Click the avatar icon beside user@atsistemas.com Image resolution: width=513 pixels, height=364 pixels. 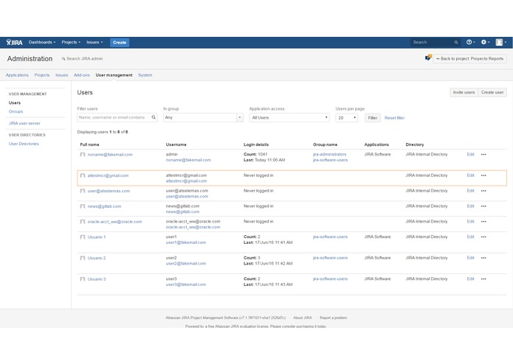click(83, 191)
